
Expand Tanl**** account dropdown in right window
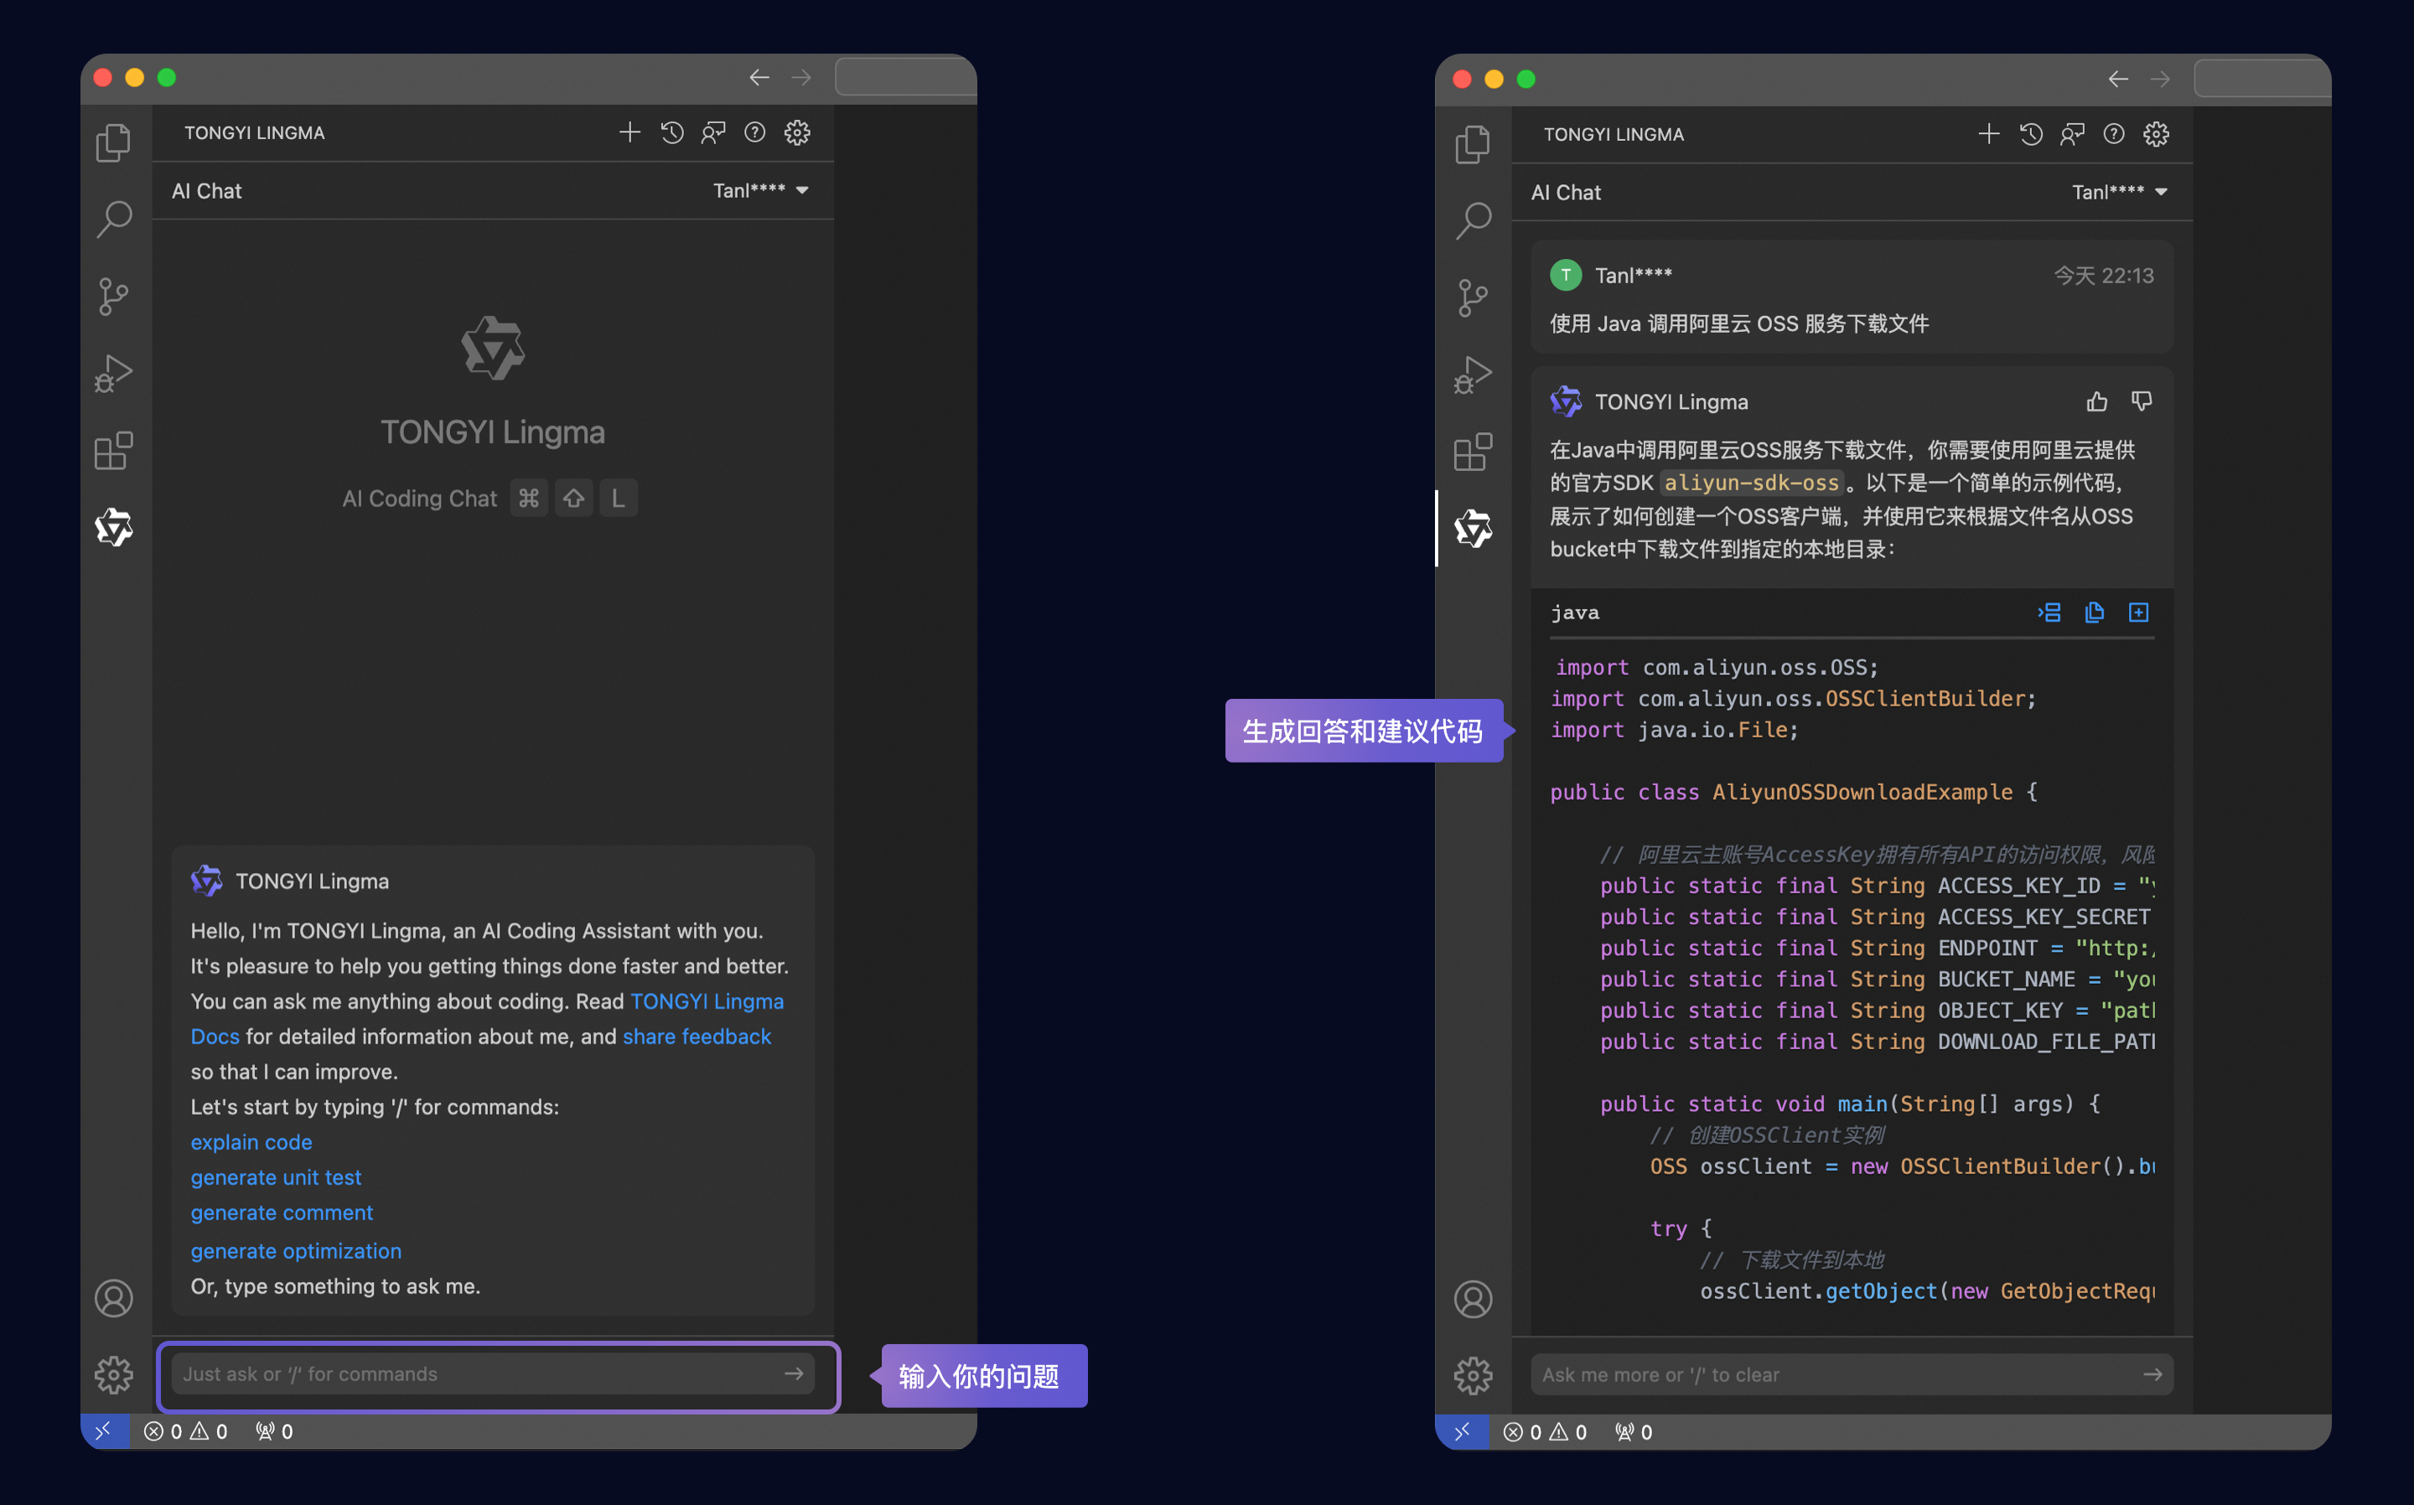[x=2119, y=191]
